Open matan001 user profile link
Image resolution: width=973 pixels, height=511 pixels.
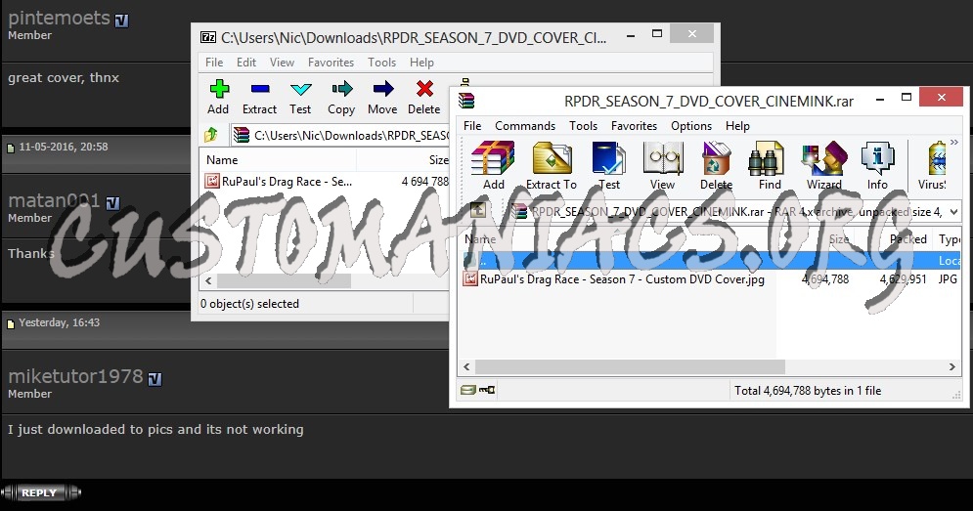click(x=54, y=200)
